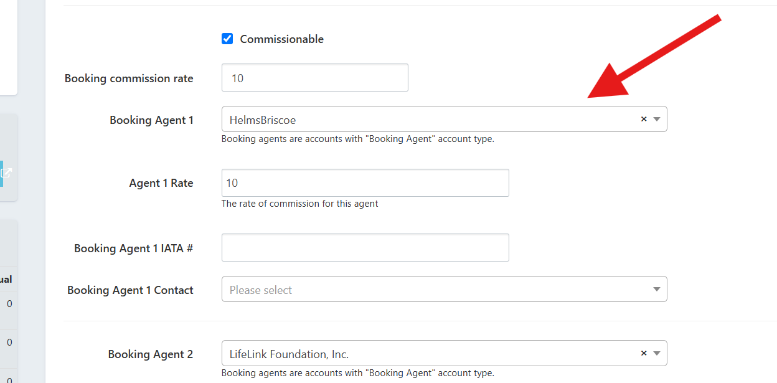Click the Booking Agent 1 Contact dropdown arrow
Image resolution: width=777 pixels, height=383 pixels.
coord(657,290)
